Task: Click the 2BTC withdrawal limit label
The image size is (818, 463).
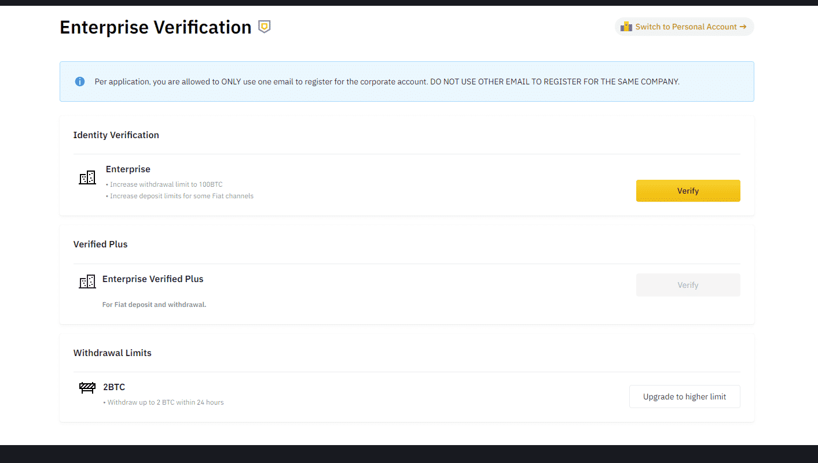Action: pos(114,387)
